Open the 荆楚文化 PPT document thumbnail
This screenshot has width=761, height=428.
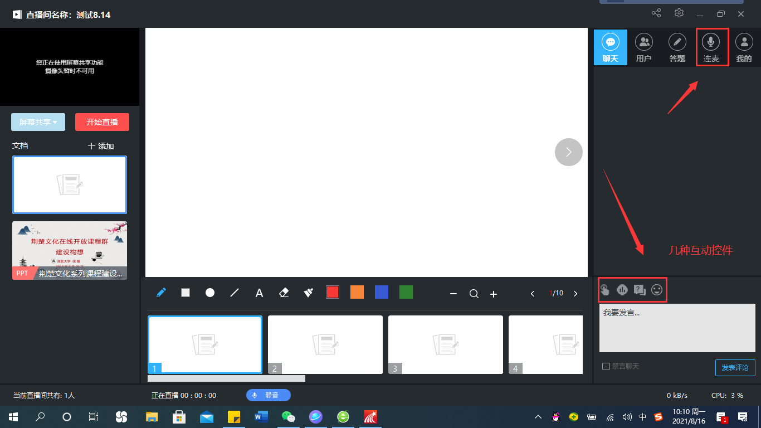tap(70, 250)
